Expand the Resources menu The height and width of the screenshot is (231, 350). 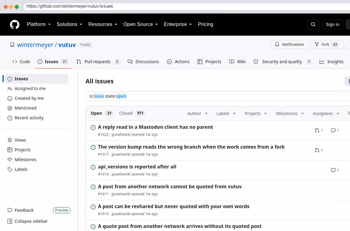103,24
